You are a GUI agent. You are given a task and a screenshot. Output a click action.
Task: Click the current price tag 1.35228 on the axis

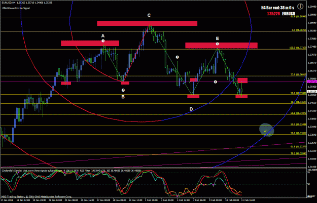312,92
